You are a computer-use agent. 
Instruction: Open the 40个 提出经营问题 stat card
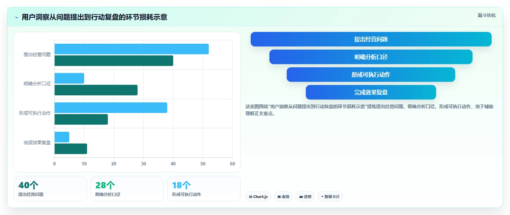(50, 189)
